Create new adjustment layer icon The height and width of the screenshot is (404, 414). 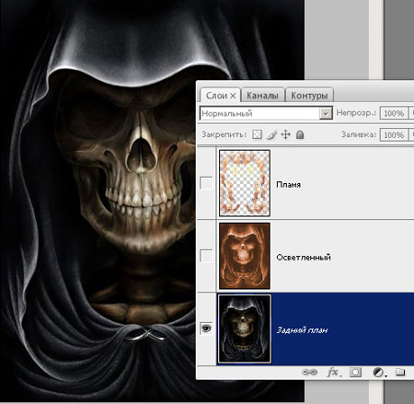point(379,373)
